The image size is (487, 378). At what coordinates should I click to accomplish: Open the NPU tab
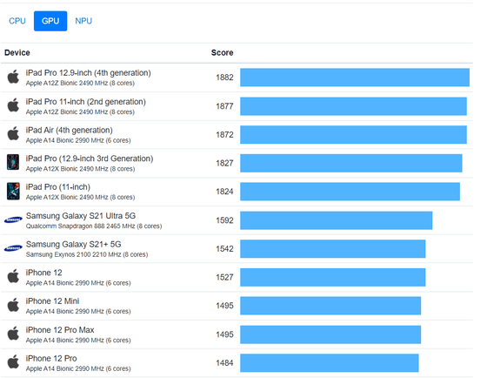coord(83,21)
